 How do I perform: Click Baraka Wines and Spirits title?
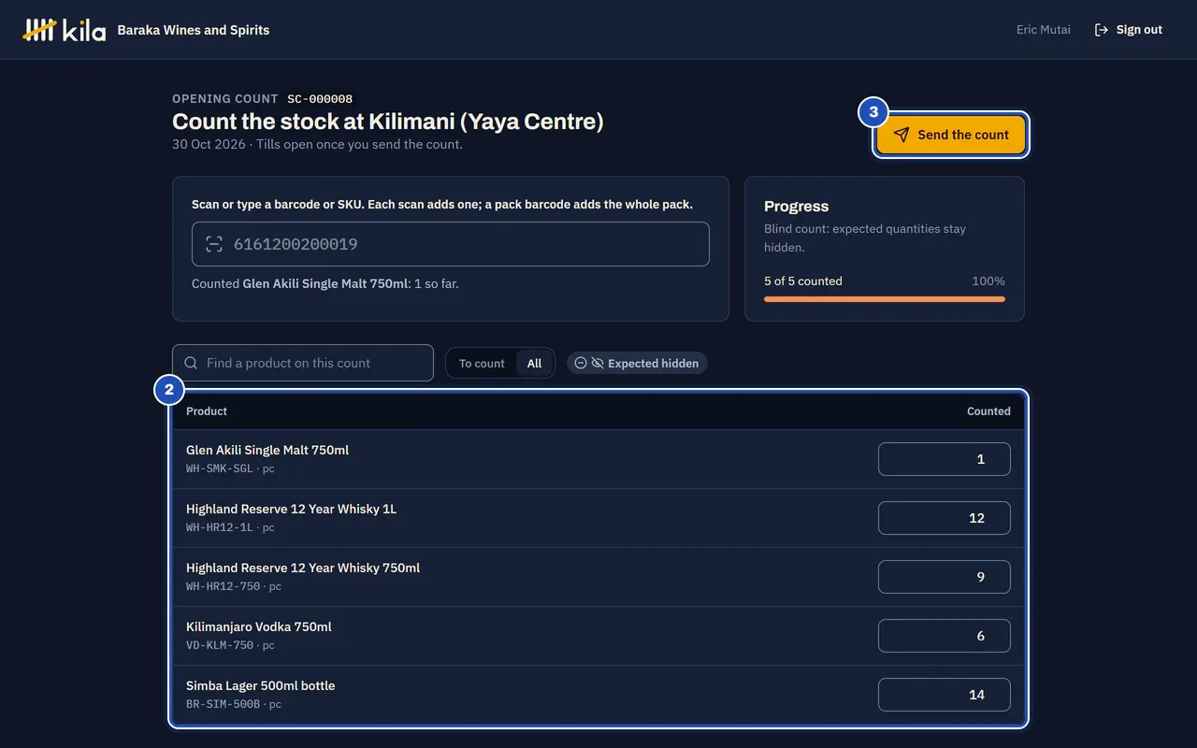tap(194, 30)
